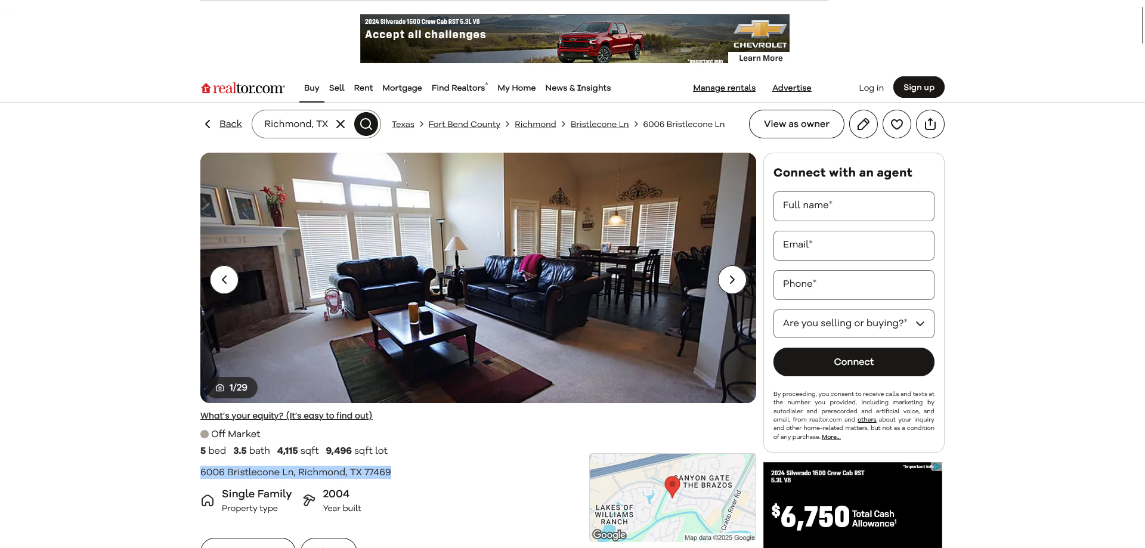Click the realtor.com home logo

tap(243, 88)
